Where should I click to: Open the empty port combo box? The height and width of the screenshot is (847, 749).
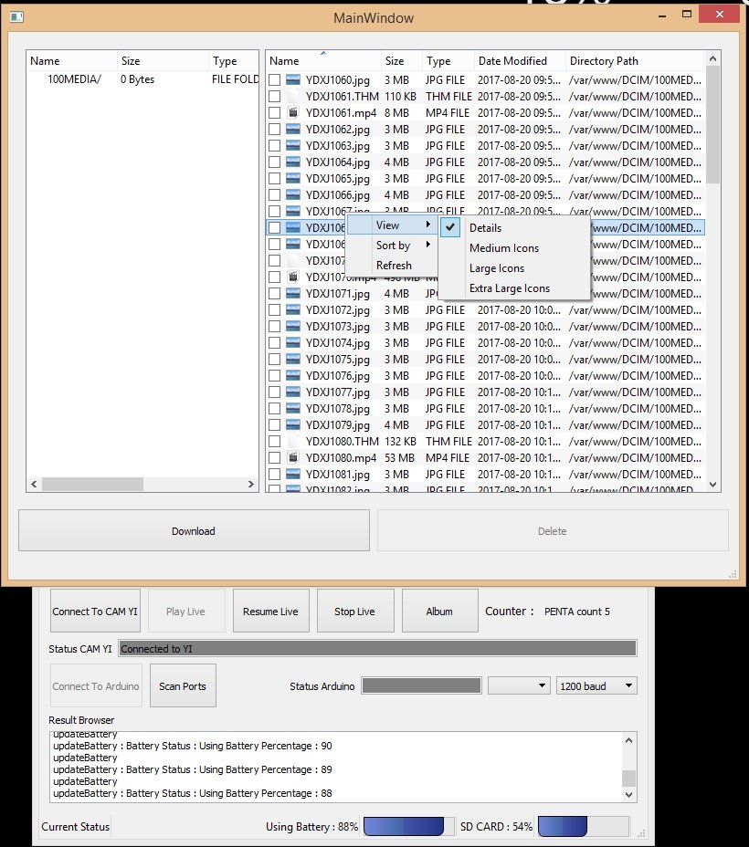tap(519, 686)
